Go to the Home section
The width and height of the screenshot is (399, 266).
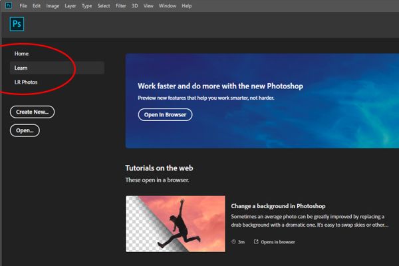(x=21, y=54)
